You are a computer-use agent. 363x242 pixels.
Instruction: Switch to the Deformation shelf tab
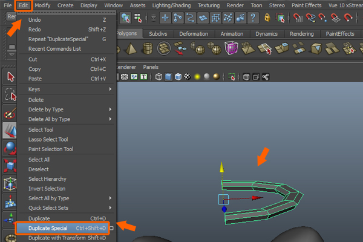(194, 34)
